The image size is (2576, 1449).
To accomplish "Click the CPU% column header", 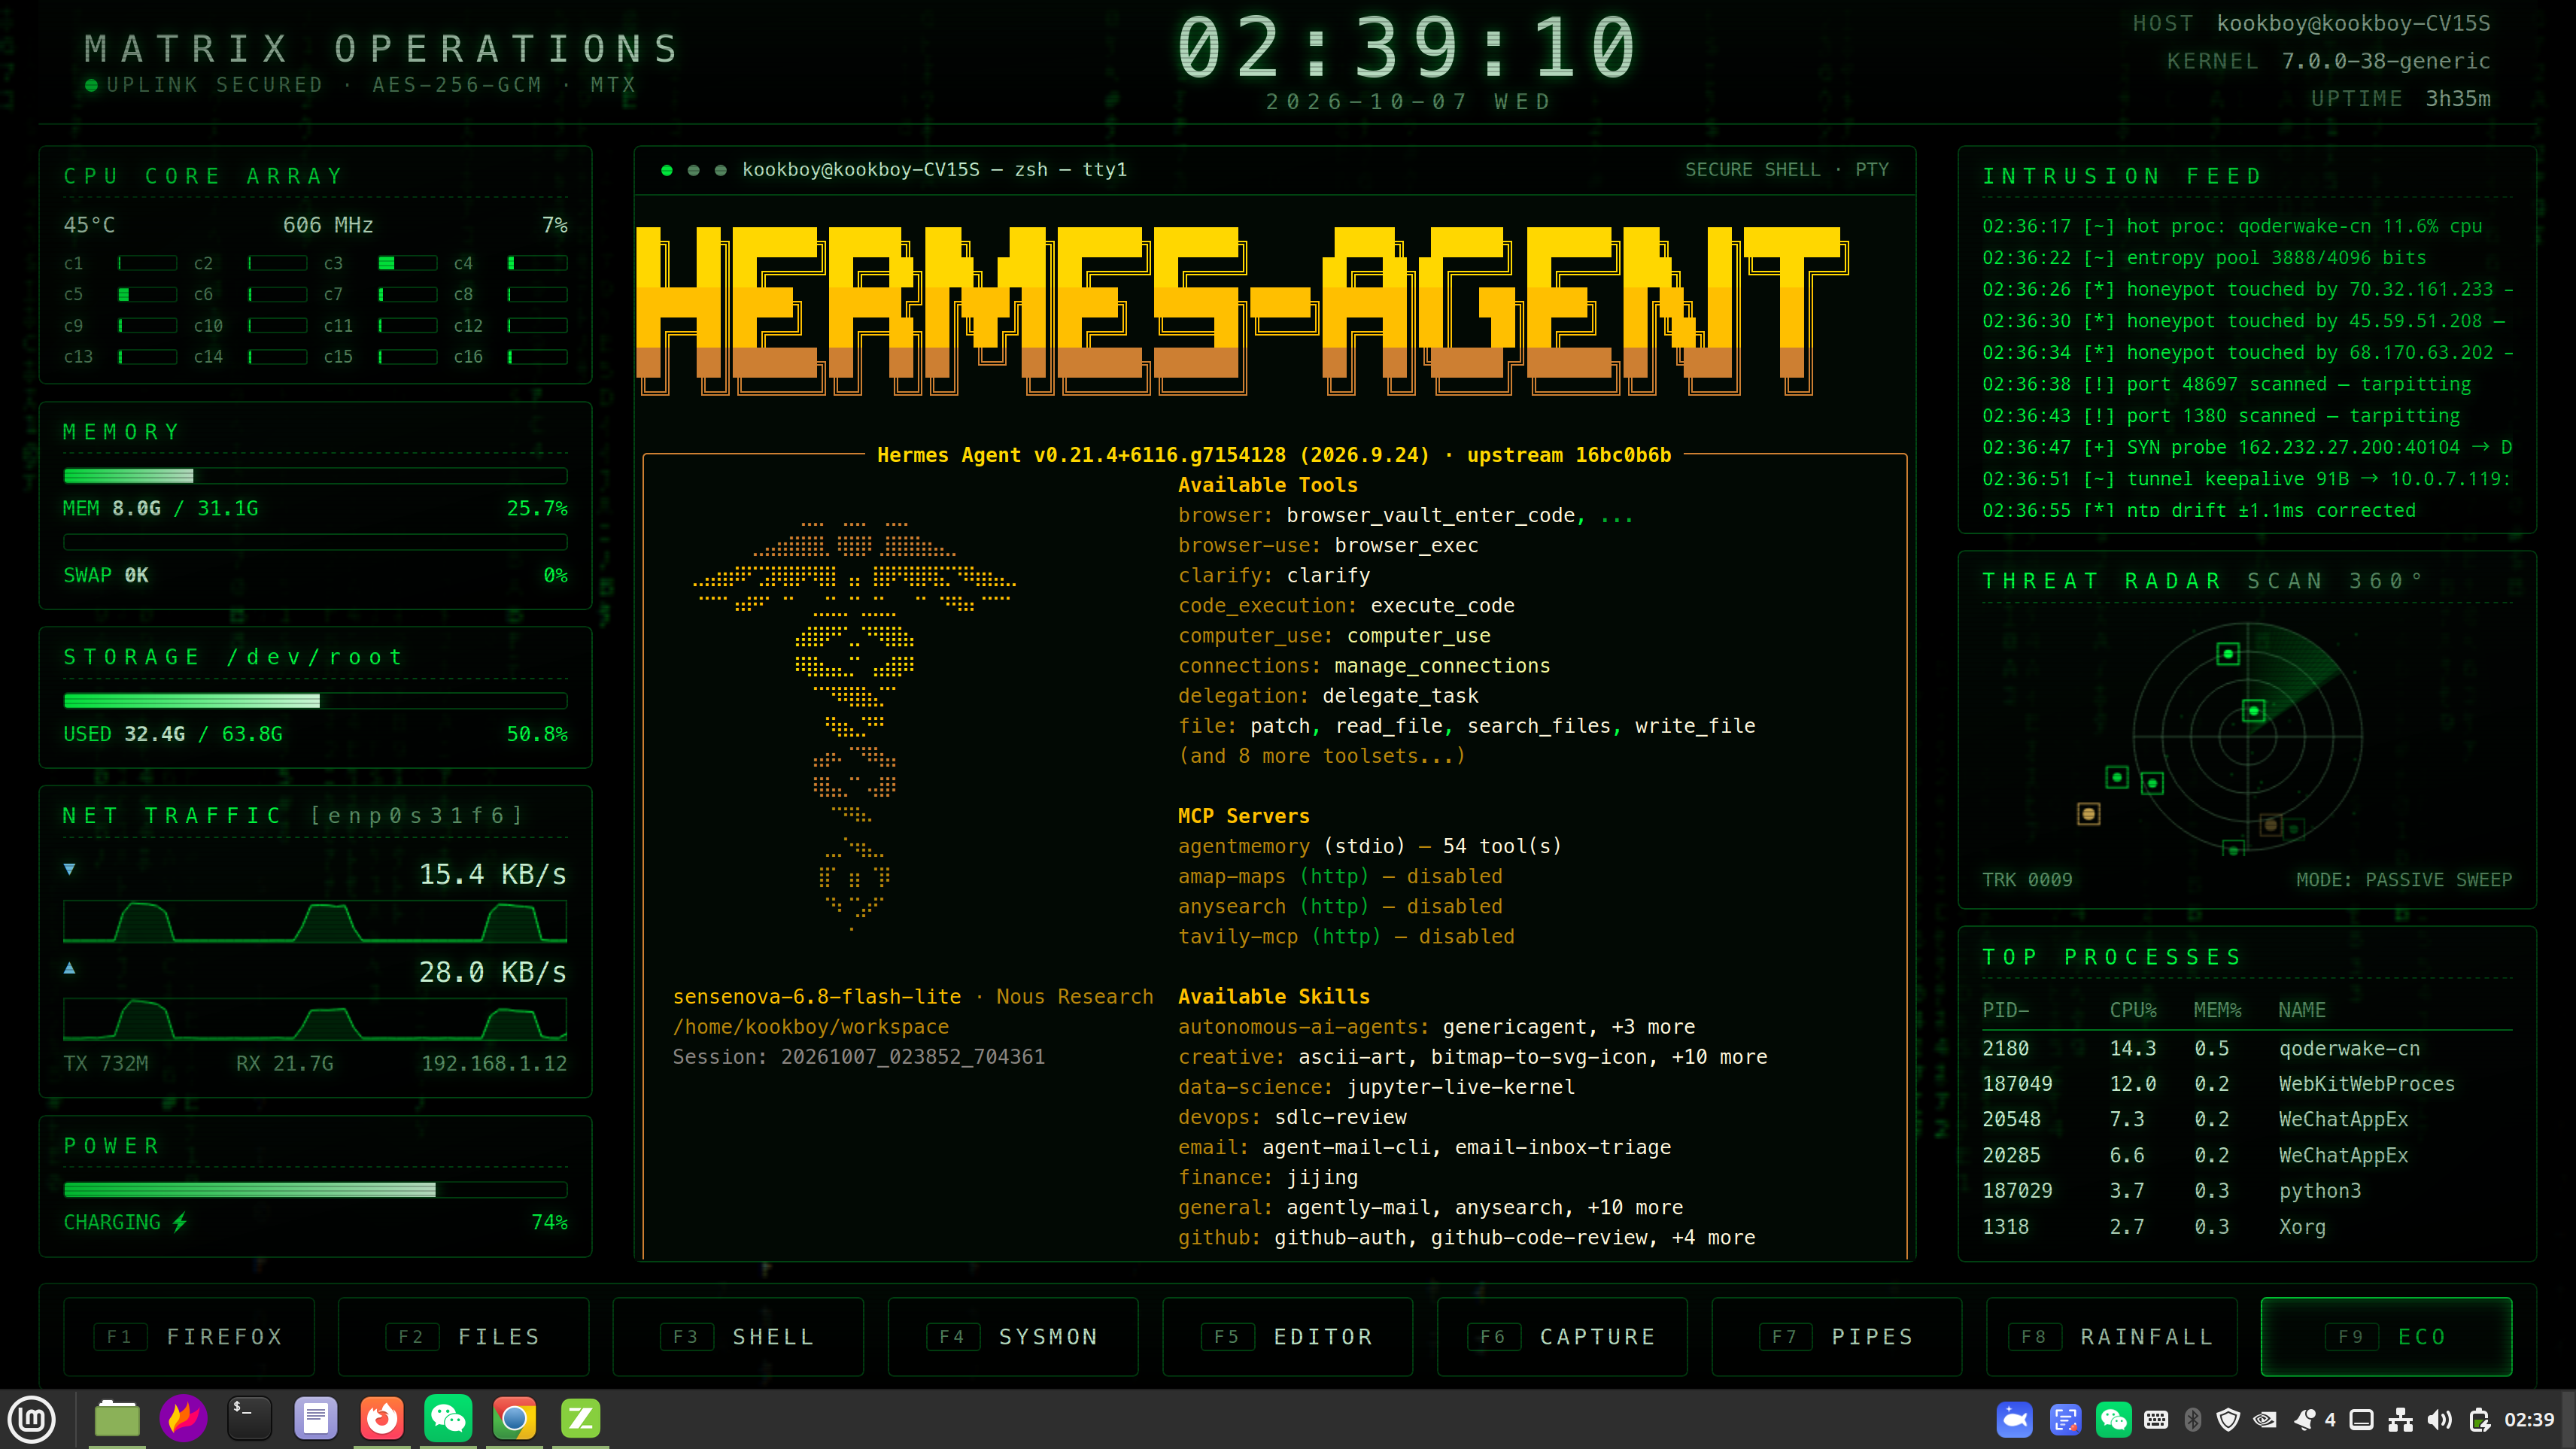I will click(2133, 1010).
